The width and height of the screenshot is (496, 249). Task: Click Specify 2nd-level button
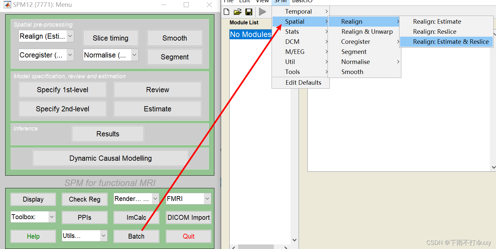tap(62, 109)
